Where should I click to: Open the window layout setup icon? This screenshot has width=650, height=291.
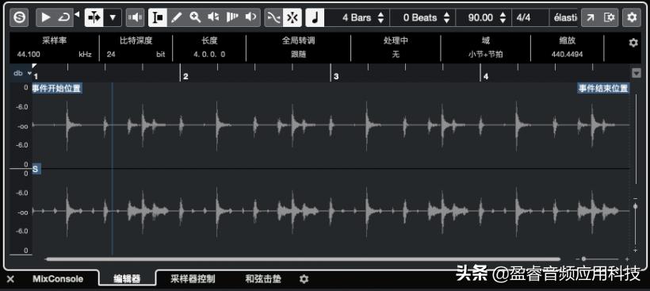coord(609,17)
